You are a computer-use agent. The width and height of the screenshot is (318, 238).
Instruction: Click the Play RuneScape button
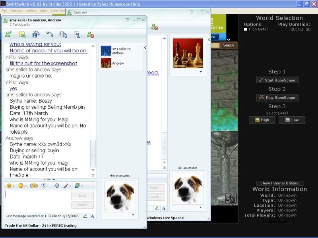pyautogui.click(x=277, y=98)
